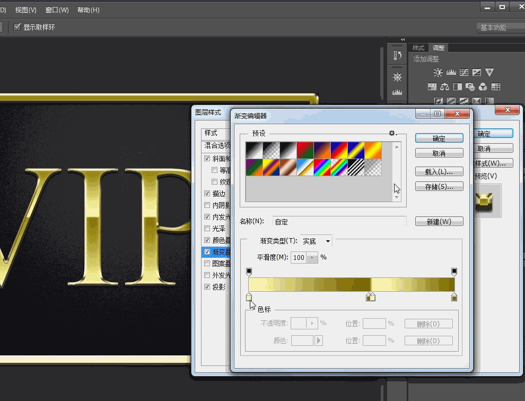Switch to the 样式 panel tab
The height and width of the screenshot is (401, 525).
click(x=418, y=48)
